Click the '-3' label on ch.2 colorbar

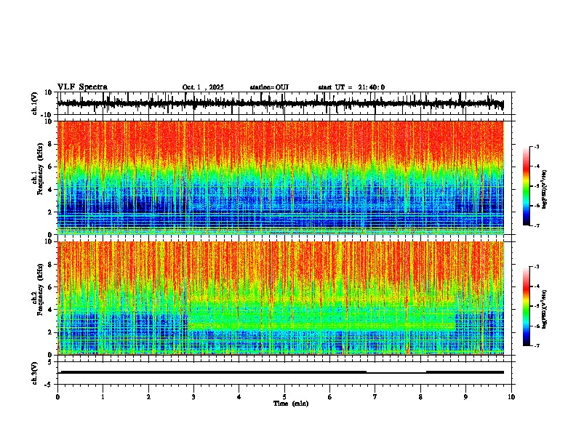pos(536,267)
